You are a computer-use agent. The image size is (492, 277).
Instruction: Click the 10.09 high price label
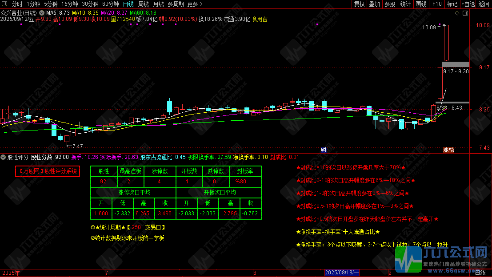point(429,27)
